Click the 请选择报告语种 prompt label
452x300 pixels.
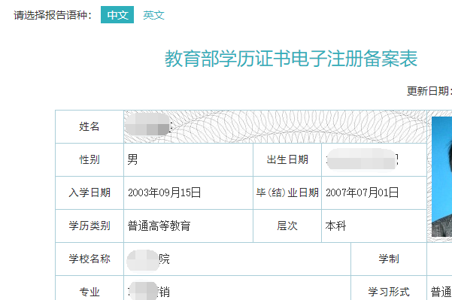[x=53, y=15]
